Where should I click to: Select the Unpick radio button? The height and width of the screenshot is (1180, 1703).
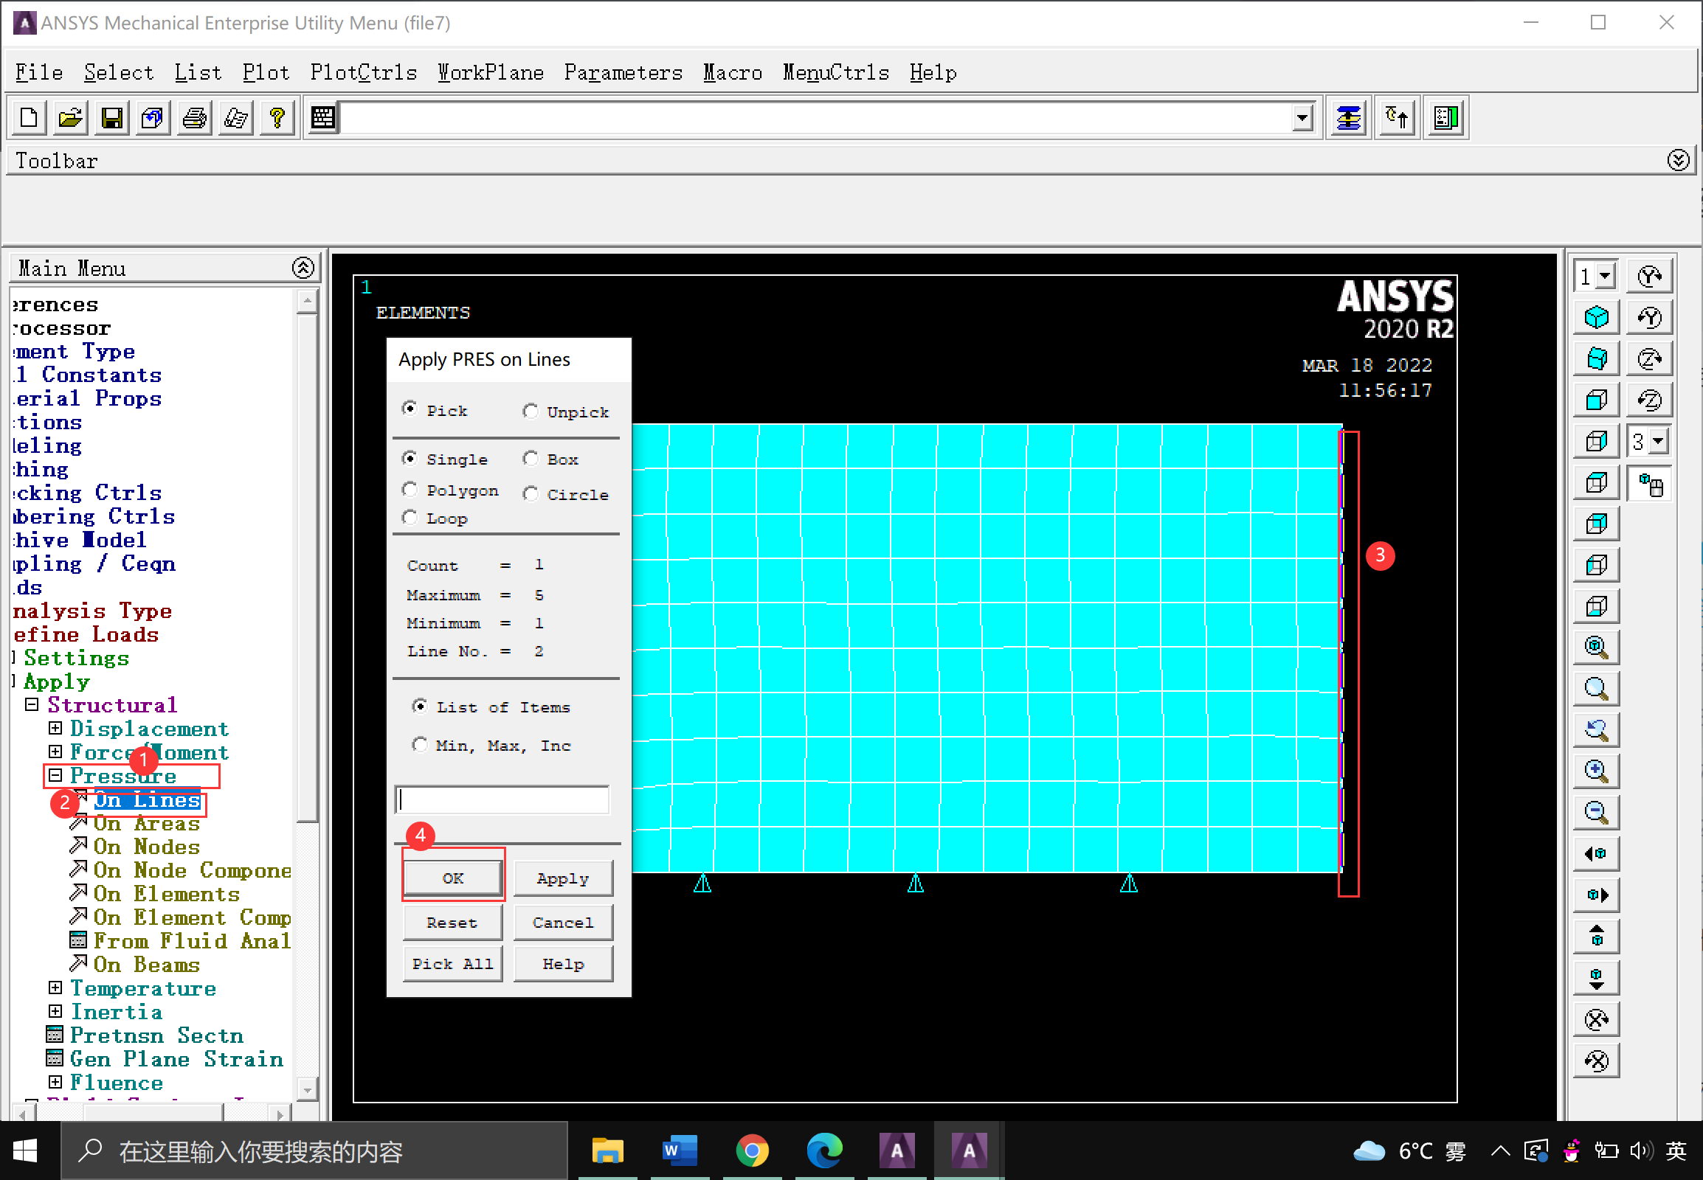[x=531, y=411]
